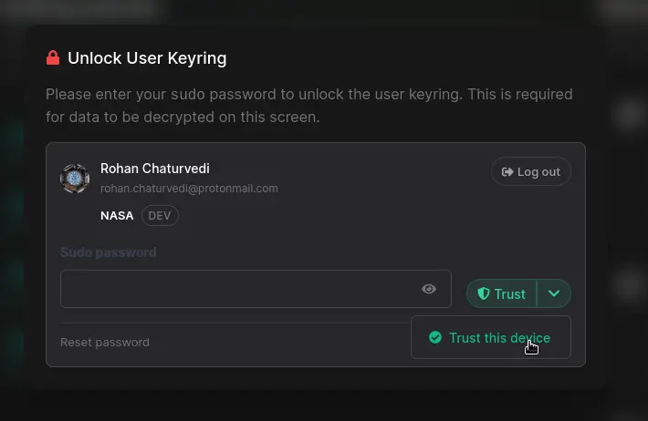648x421 pixels.
Task: Click the green checkmark beside Trust this device
Action: tap(434, 338)
